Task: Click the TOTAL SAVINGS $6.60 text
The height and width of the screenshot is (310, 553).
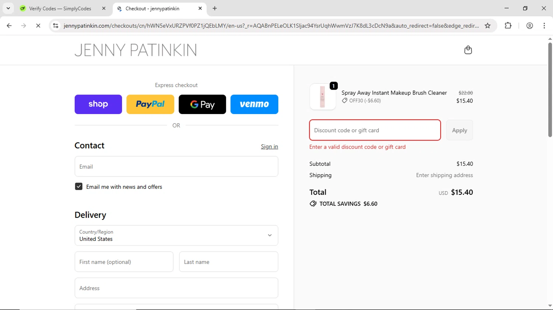Action: [x=348, y=204]
